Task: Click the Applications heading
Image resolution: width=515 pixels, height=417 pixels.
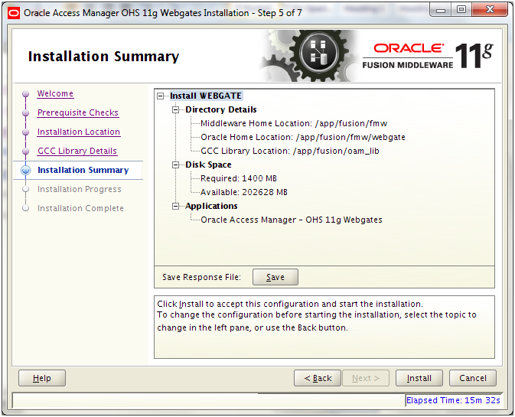Action: tap(211, 206)
